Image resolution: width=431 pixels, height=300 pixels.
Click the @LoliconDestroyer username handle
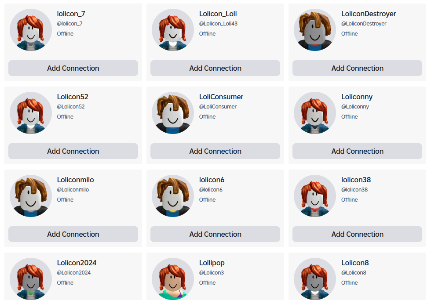[364, 24]
